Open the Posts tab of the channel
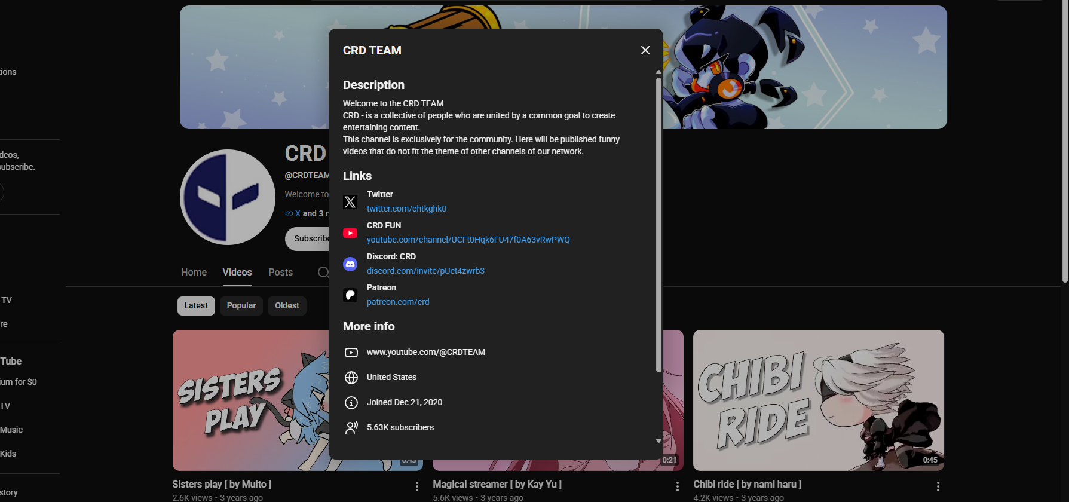Screen dimensions: 1069x502 tap(280, 273)
